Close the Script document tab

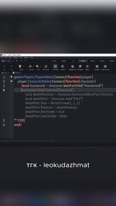19,73
